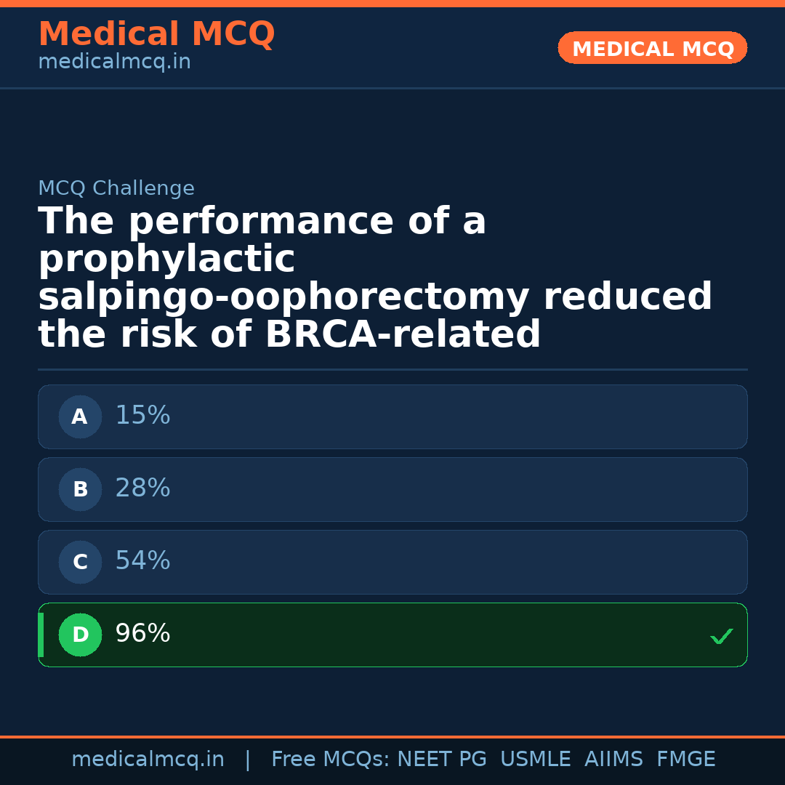Click FMGE in the footer
Screen dimensions: 785x785
685,760
